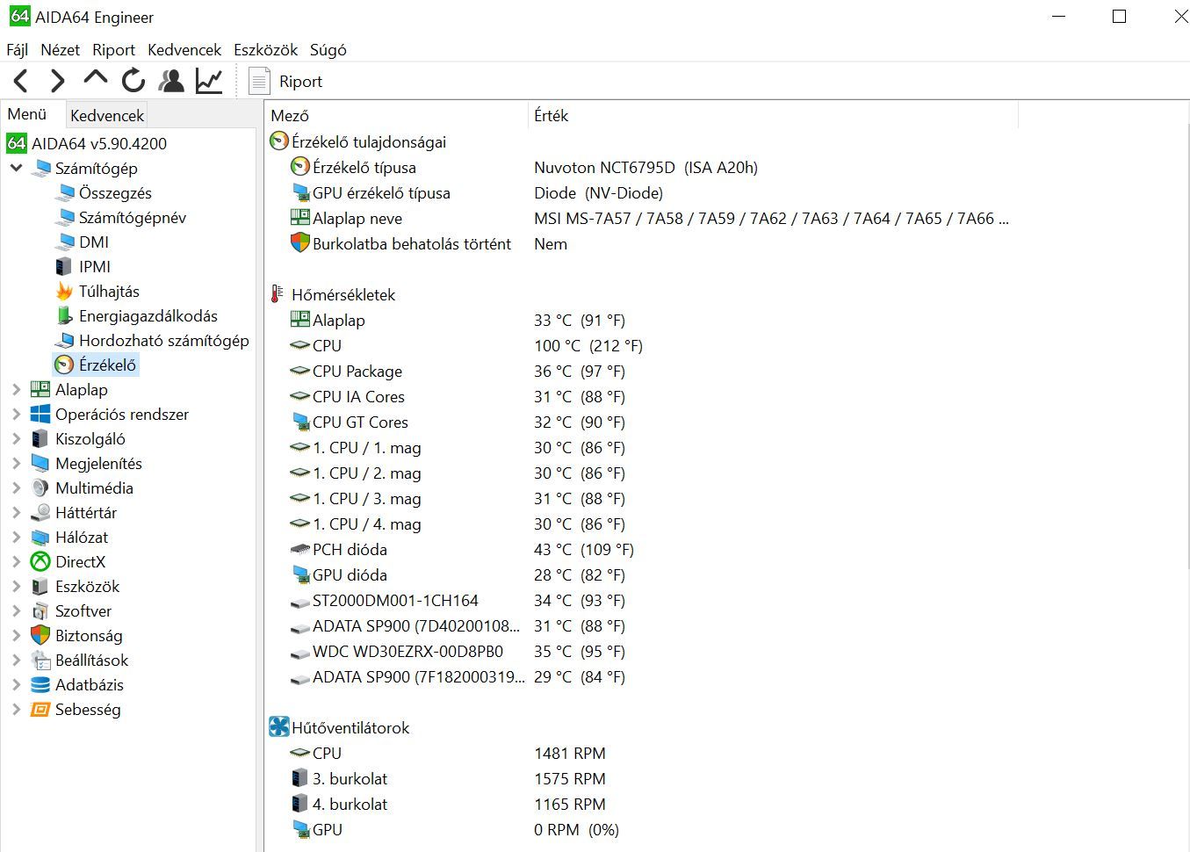Expand the Szoftver tree node
This screenshot has height=852, width=1190.
click(16, 610)
